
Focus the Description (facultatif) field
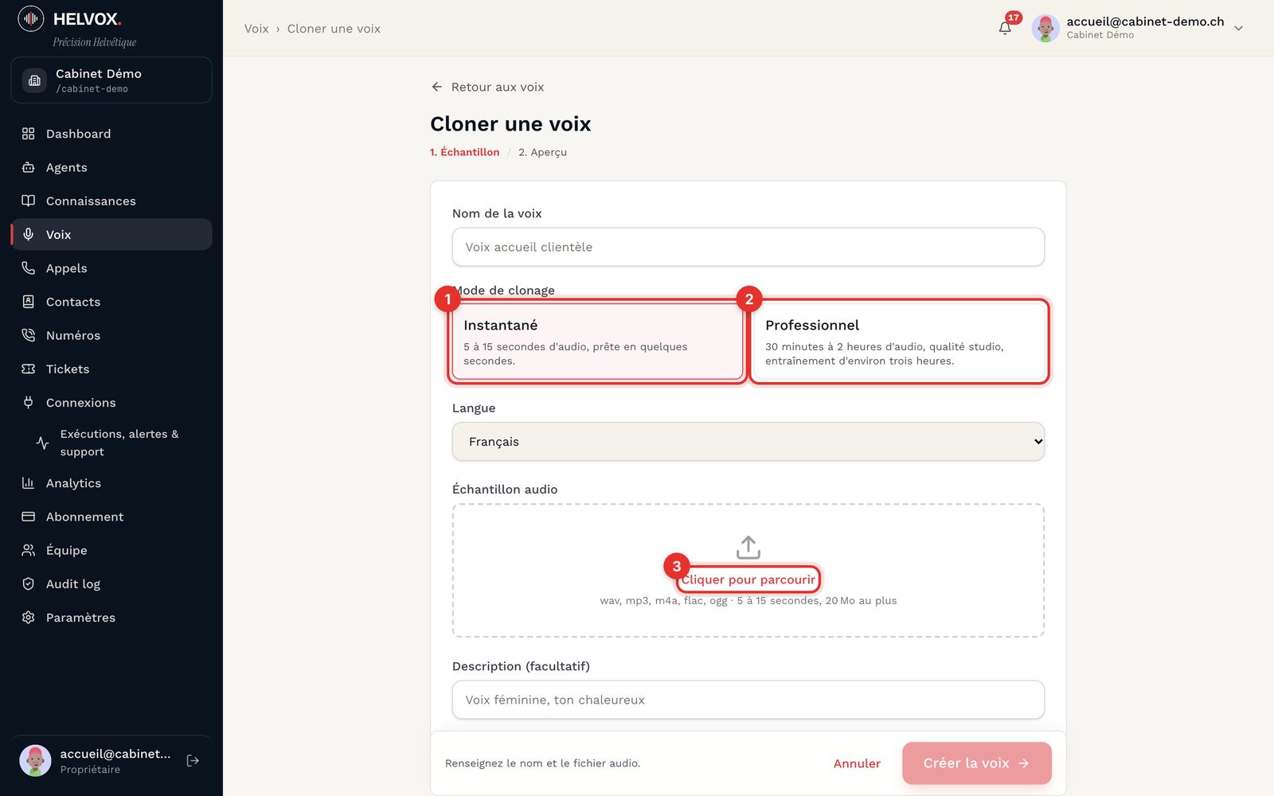pyautogui.click(x=748, y=700)
